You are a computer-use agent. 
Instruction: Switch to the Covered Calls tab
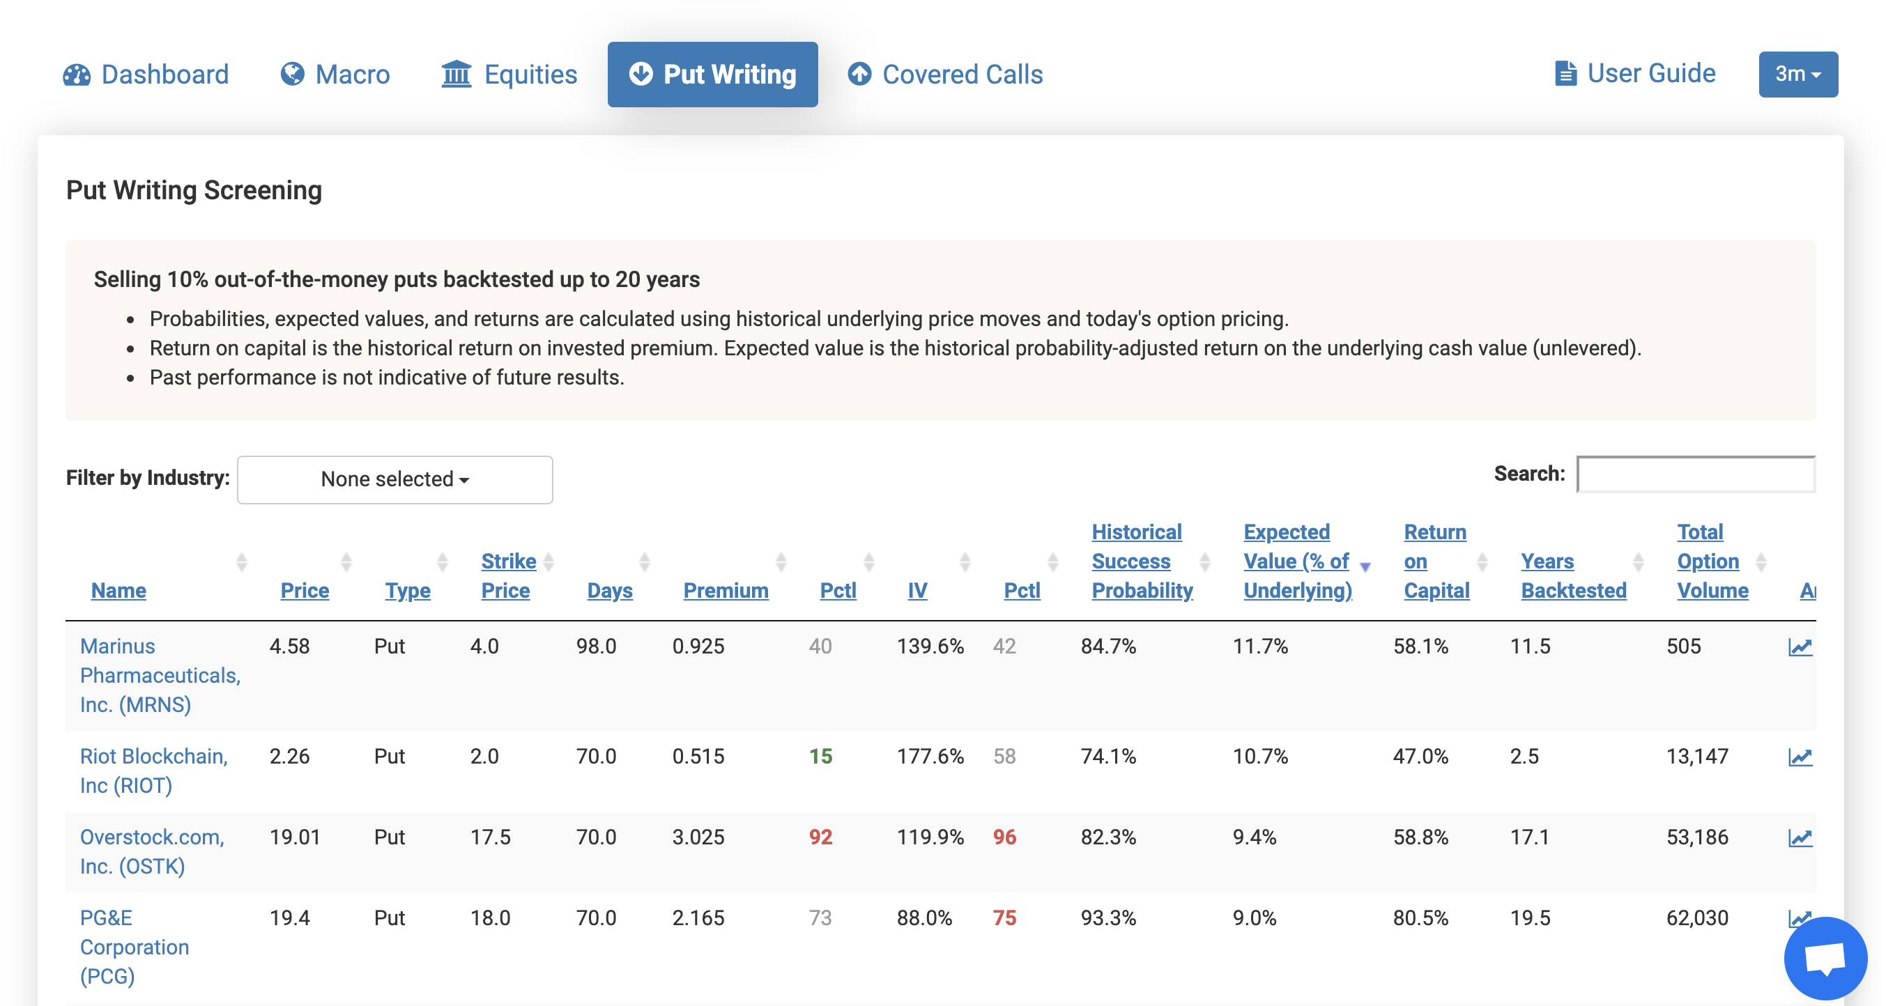pos(945,74)
